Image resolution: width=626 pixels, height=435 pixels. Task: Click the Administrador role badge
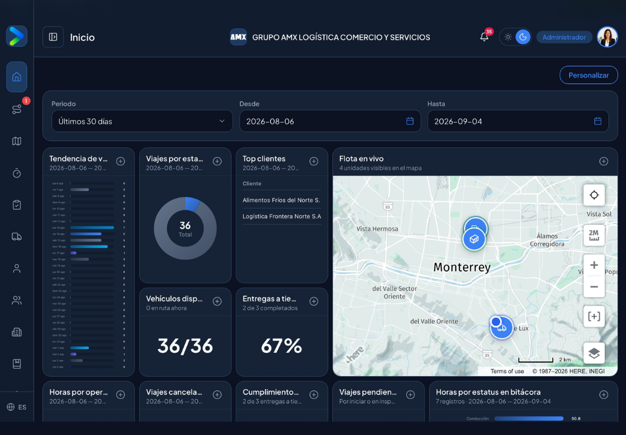point(564,37)
